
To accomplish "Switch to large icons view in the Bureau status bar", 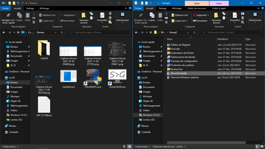I will pyautogui.click(x=130, y=146).
